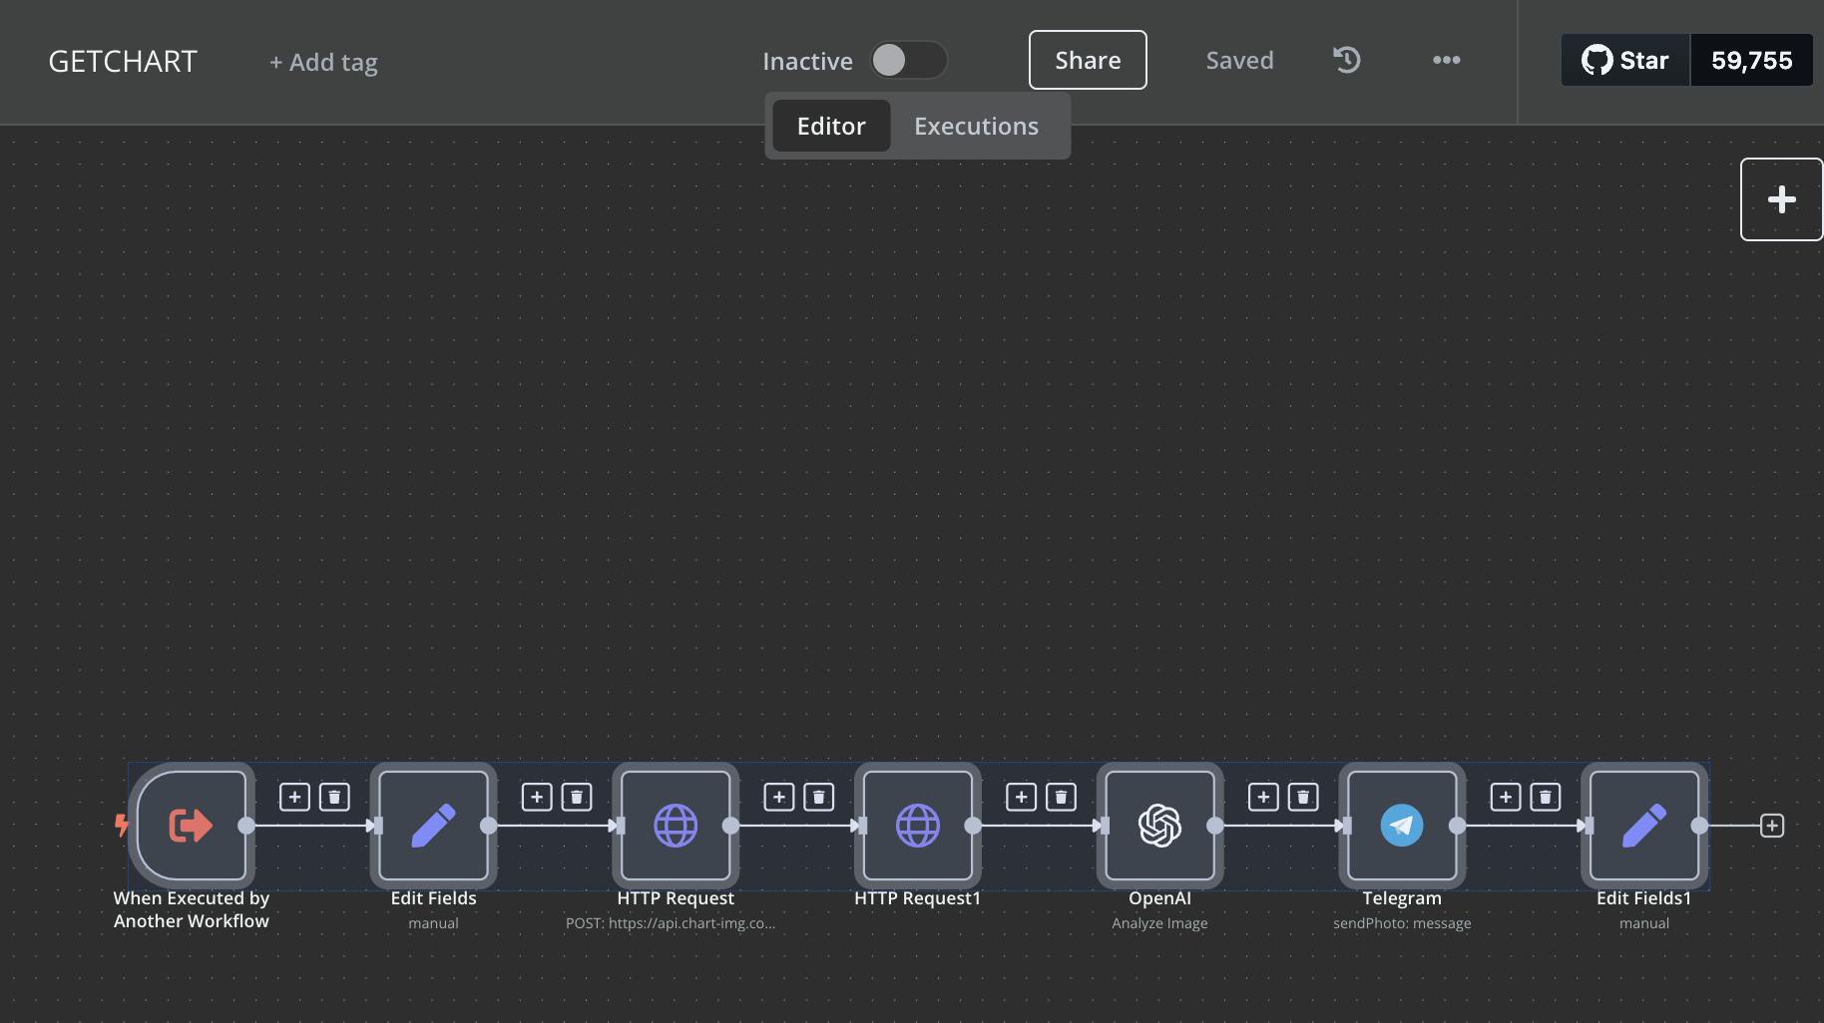The image size is (1824, 1023).
Task: Add node between OpenAI and Telegram
Action: pos(1263,797)
